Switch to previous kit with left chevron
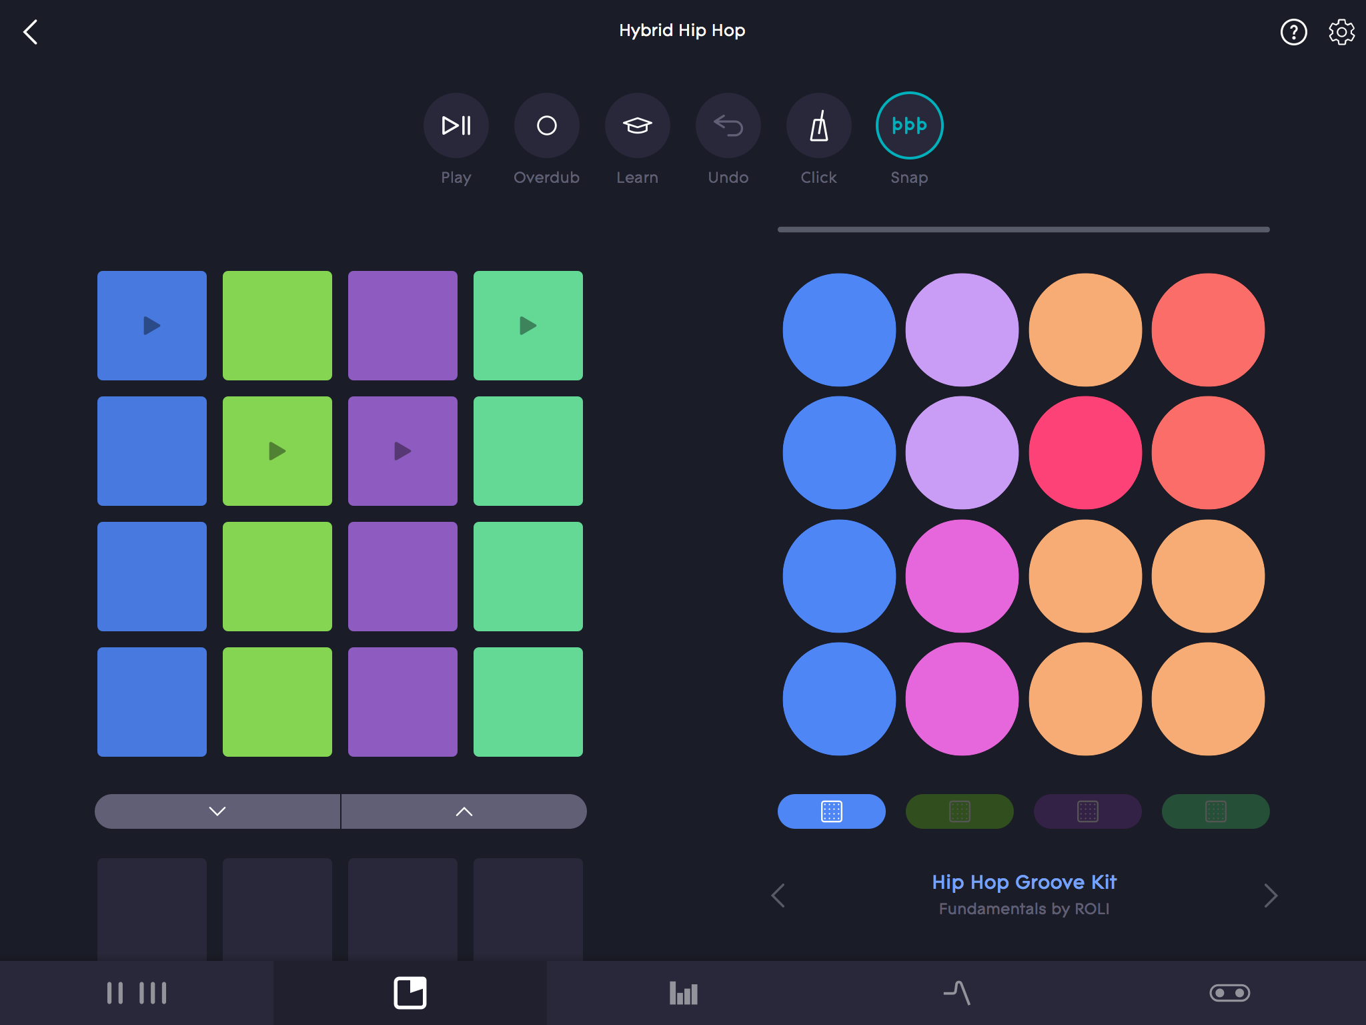 click(778, 896)
